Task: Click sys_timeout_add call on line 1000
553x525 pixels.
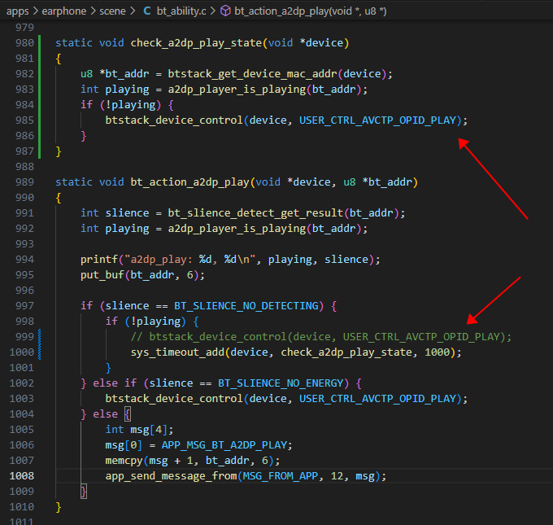Action: point(177,352)
